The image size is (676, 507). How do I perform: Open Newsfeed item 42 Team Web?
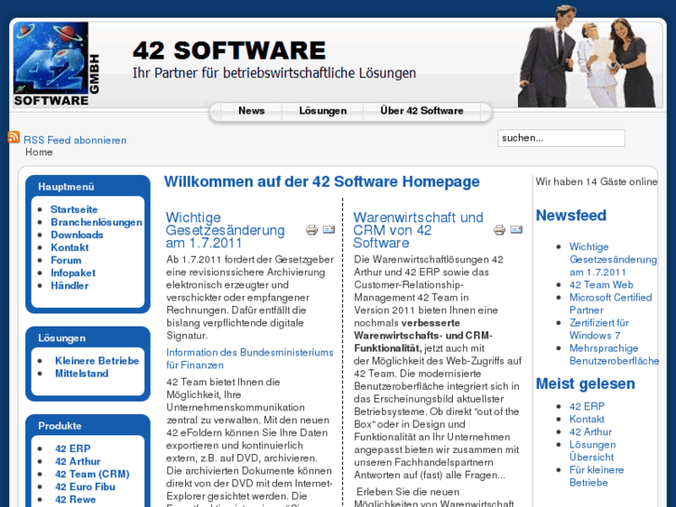click(x=601, y=285)
